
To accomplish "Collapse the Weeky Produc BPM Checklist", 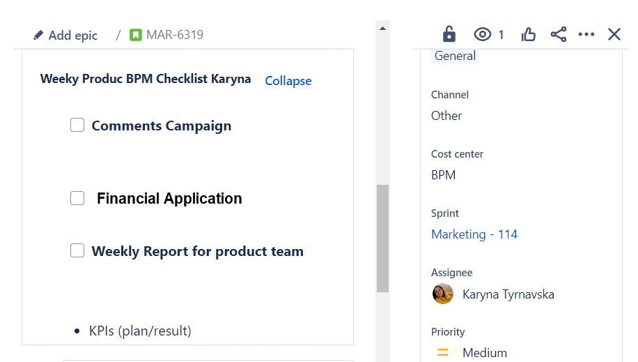I will (x=288, y=81).
